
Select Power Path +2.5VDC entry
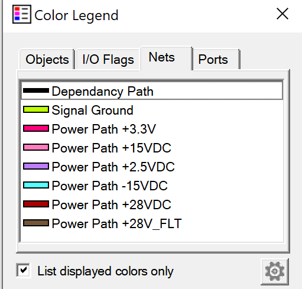click(x=152, y=167)
